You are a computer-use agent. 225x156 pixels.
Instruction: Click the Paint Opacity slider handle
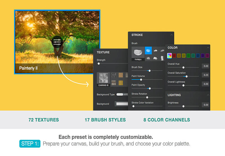[x=150, y=88]
